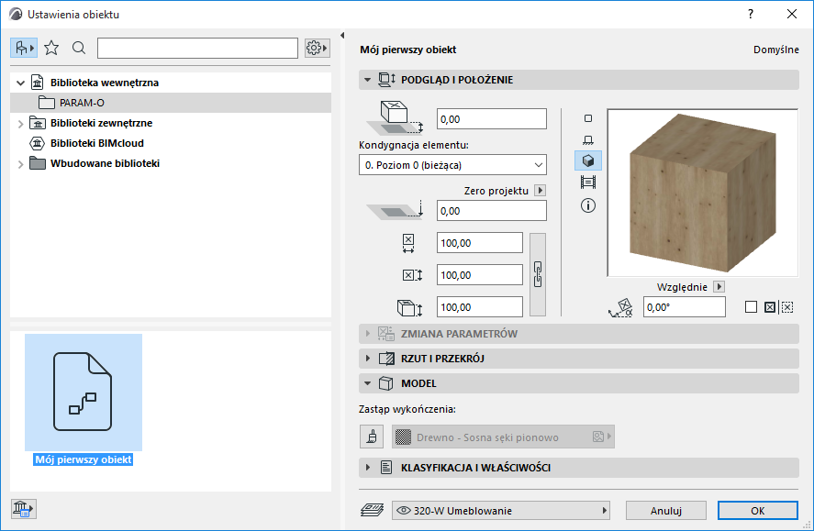Viewport: 814px width, 531px height.
Task: Enable the empty checkbox beside the angle field
Action: [751, 307]
